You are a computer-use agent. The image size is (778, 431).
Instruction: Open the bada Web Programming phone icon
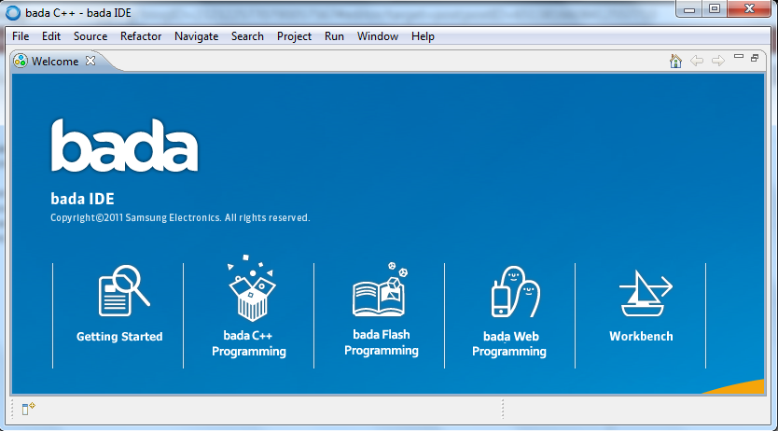(516, 292)
